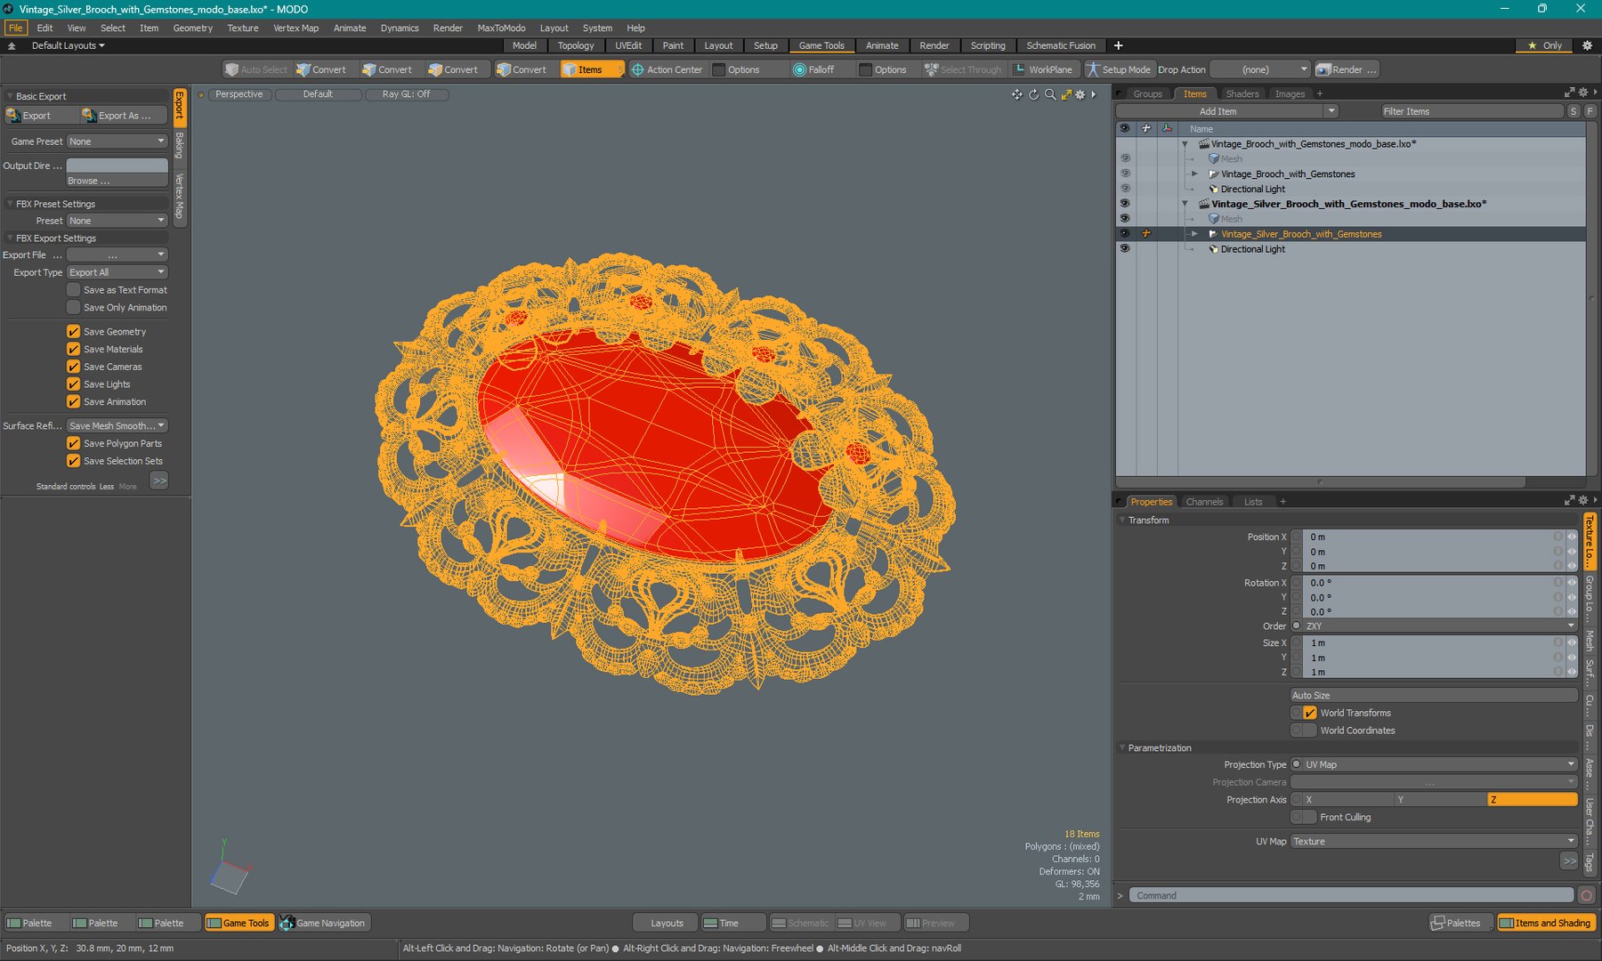Click the Browse button
Image resolution: width=1602 pixels, height=961 pixels.
coord(117,181)
